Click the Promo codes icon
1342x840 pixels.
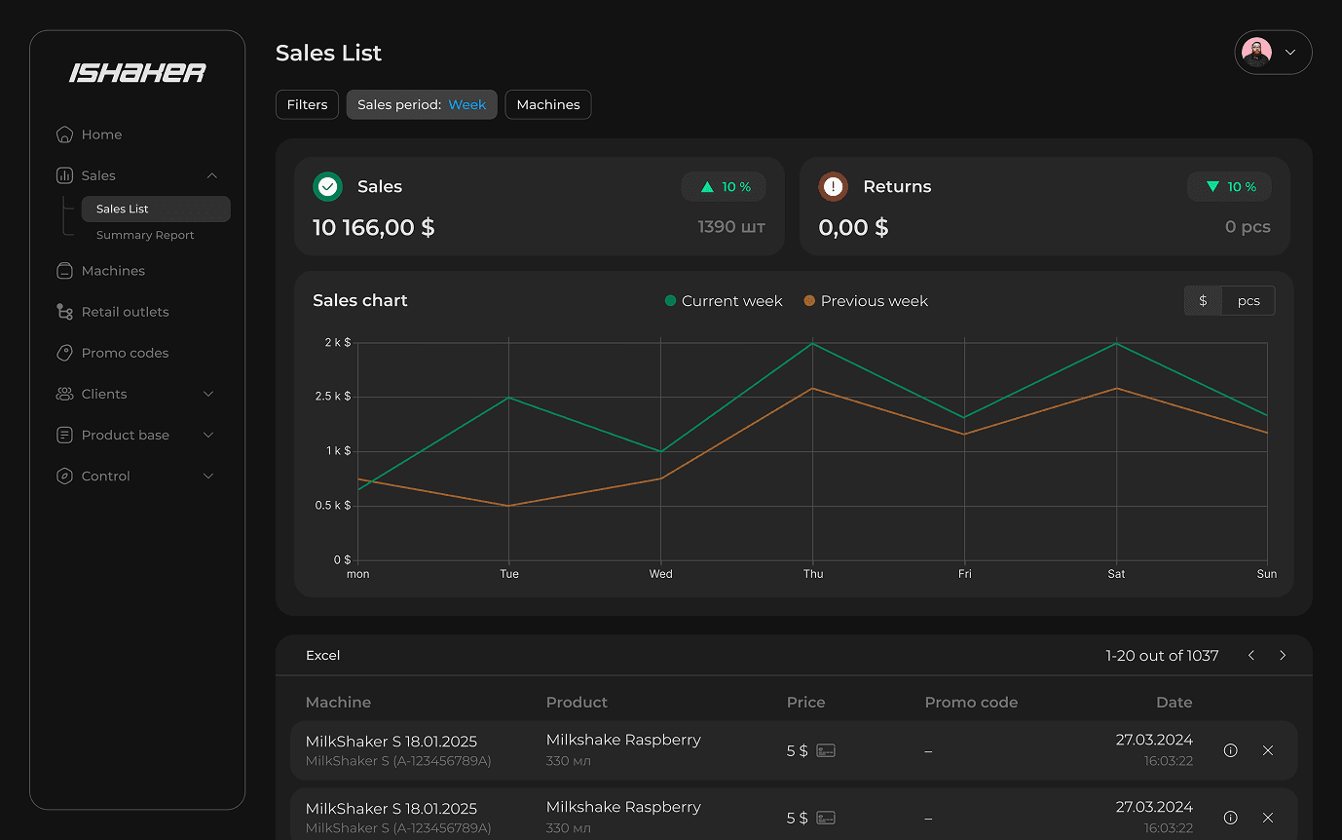(64, 353)
